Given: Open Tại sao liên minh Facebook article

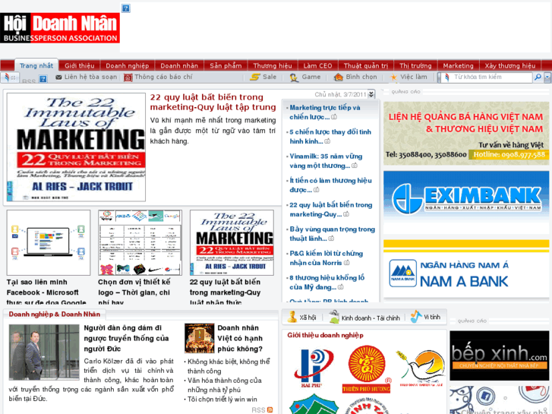Looking at the screenshot, I should click(46, 292).
